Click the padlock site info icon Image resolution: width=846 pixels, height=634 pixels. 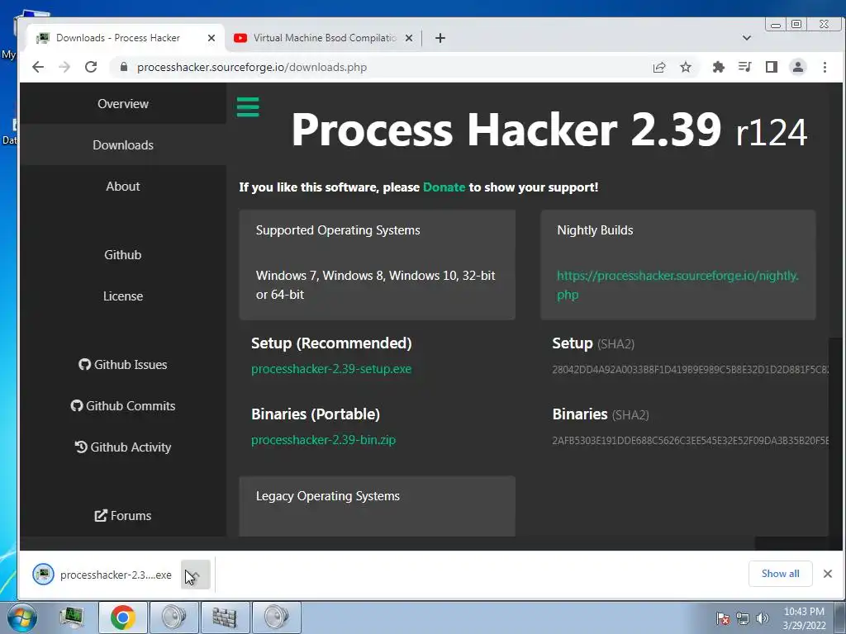pos(124,67)
